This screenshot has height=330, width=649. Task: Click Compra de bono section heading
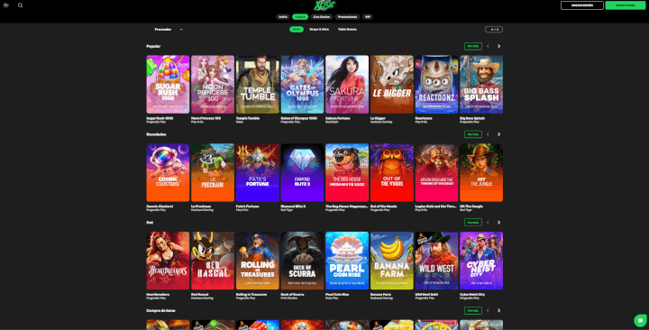point(160,310)
